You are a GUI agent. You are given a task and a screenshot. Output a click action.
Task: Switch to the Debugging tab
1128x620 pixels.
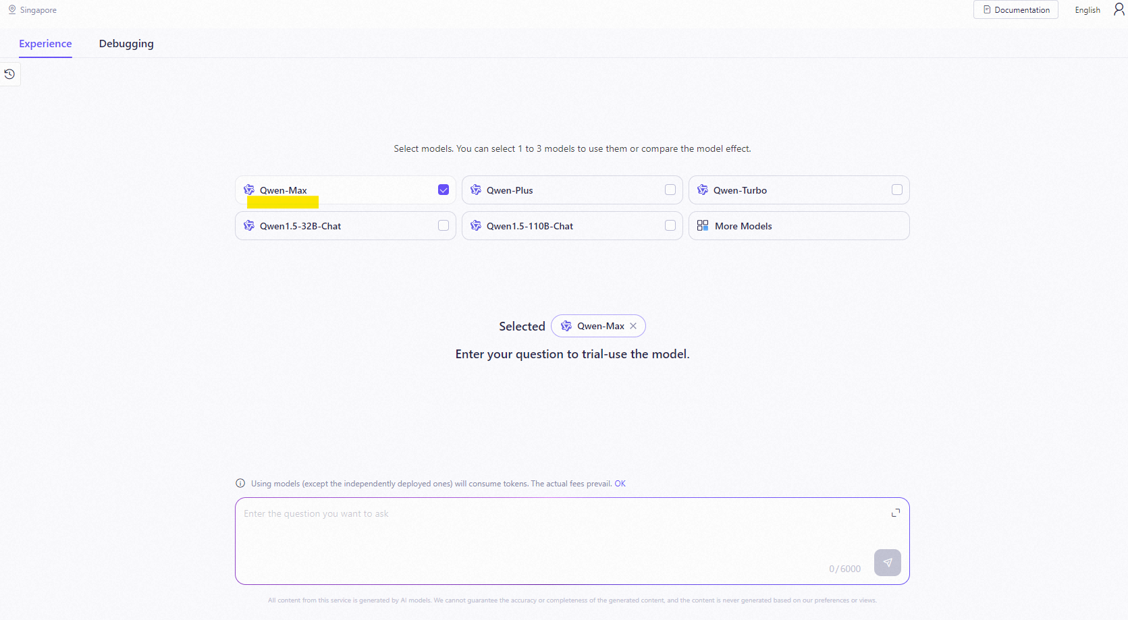126,44
